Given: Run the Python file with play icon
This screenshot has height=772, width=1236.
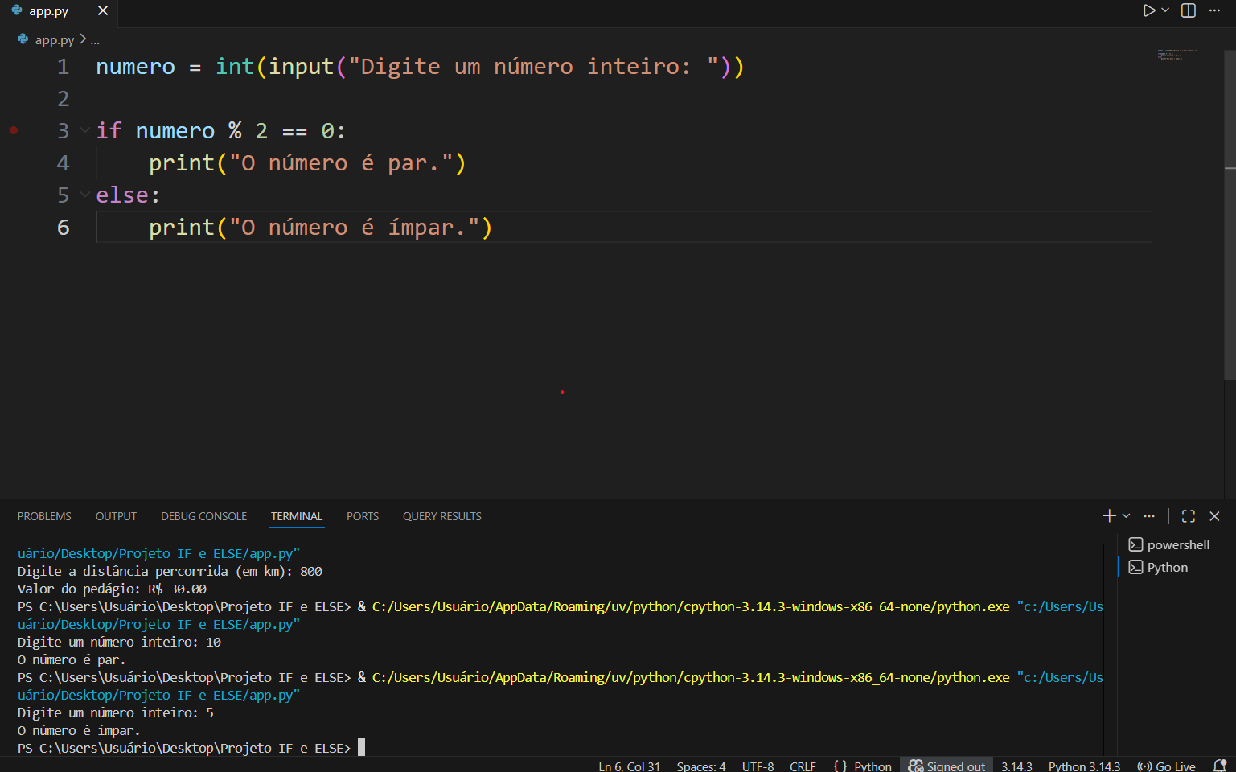Looking at the screenshot, I should tap(1148, 10).
